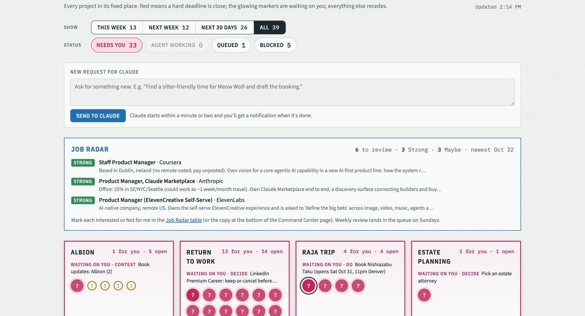Screen dimensions: 585x316
Task: Toggle the Agent Working status filter
Action: click(x=177, y=45)
